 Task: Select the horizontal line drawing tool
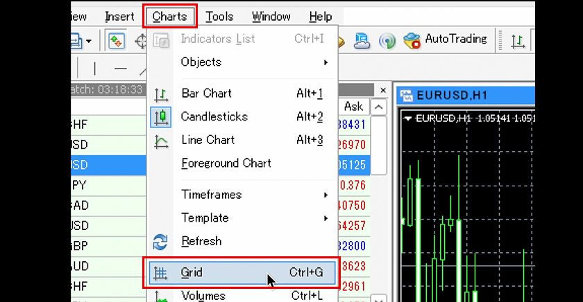(121, 69)
